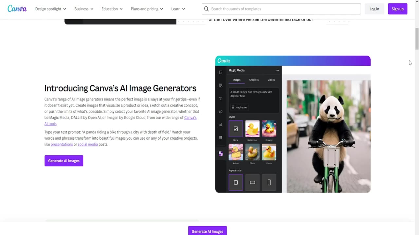Click the Inspire me lightbulb button
This screenshot has height=235, width=419.
[239, 107]
